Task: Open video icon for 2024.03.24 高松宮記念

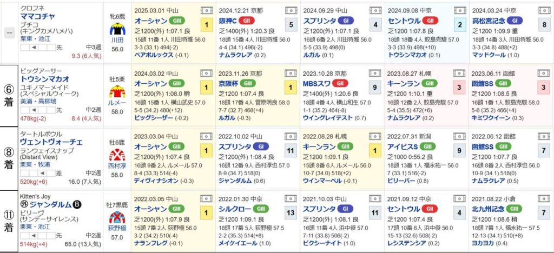Action: 544,10
